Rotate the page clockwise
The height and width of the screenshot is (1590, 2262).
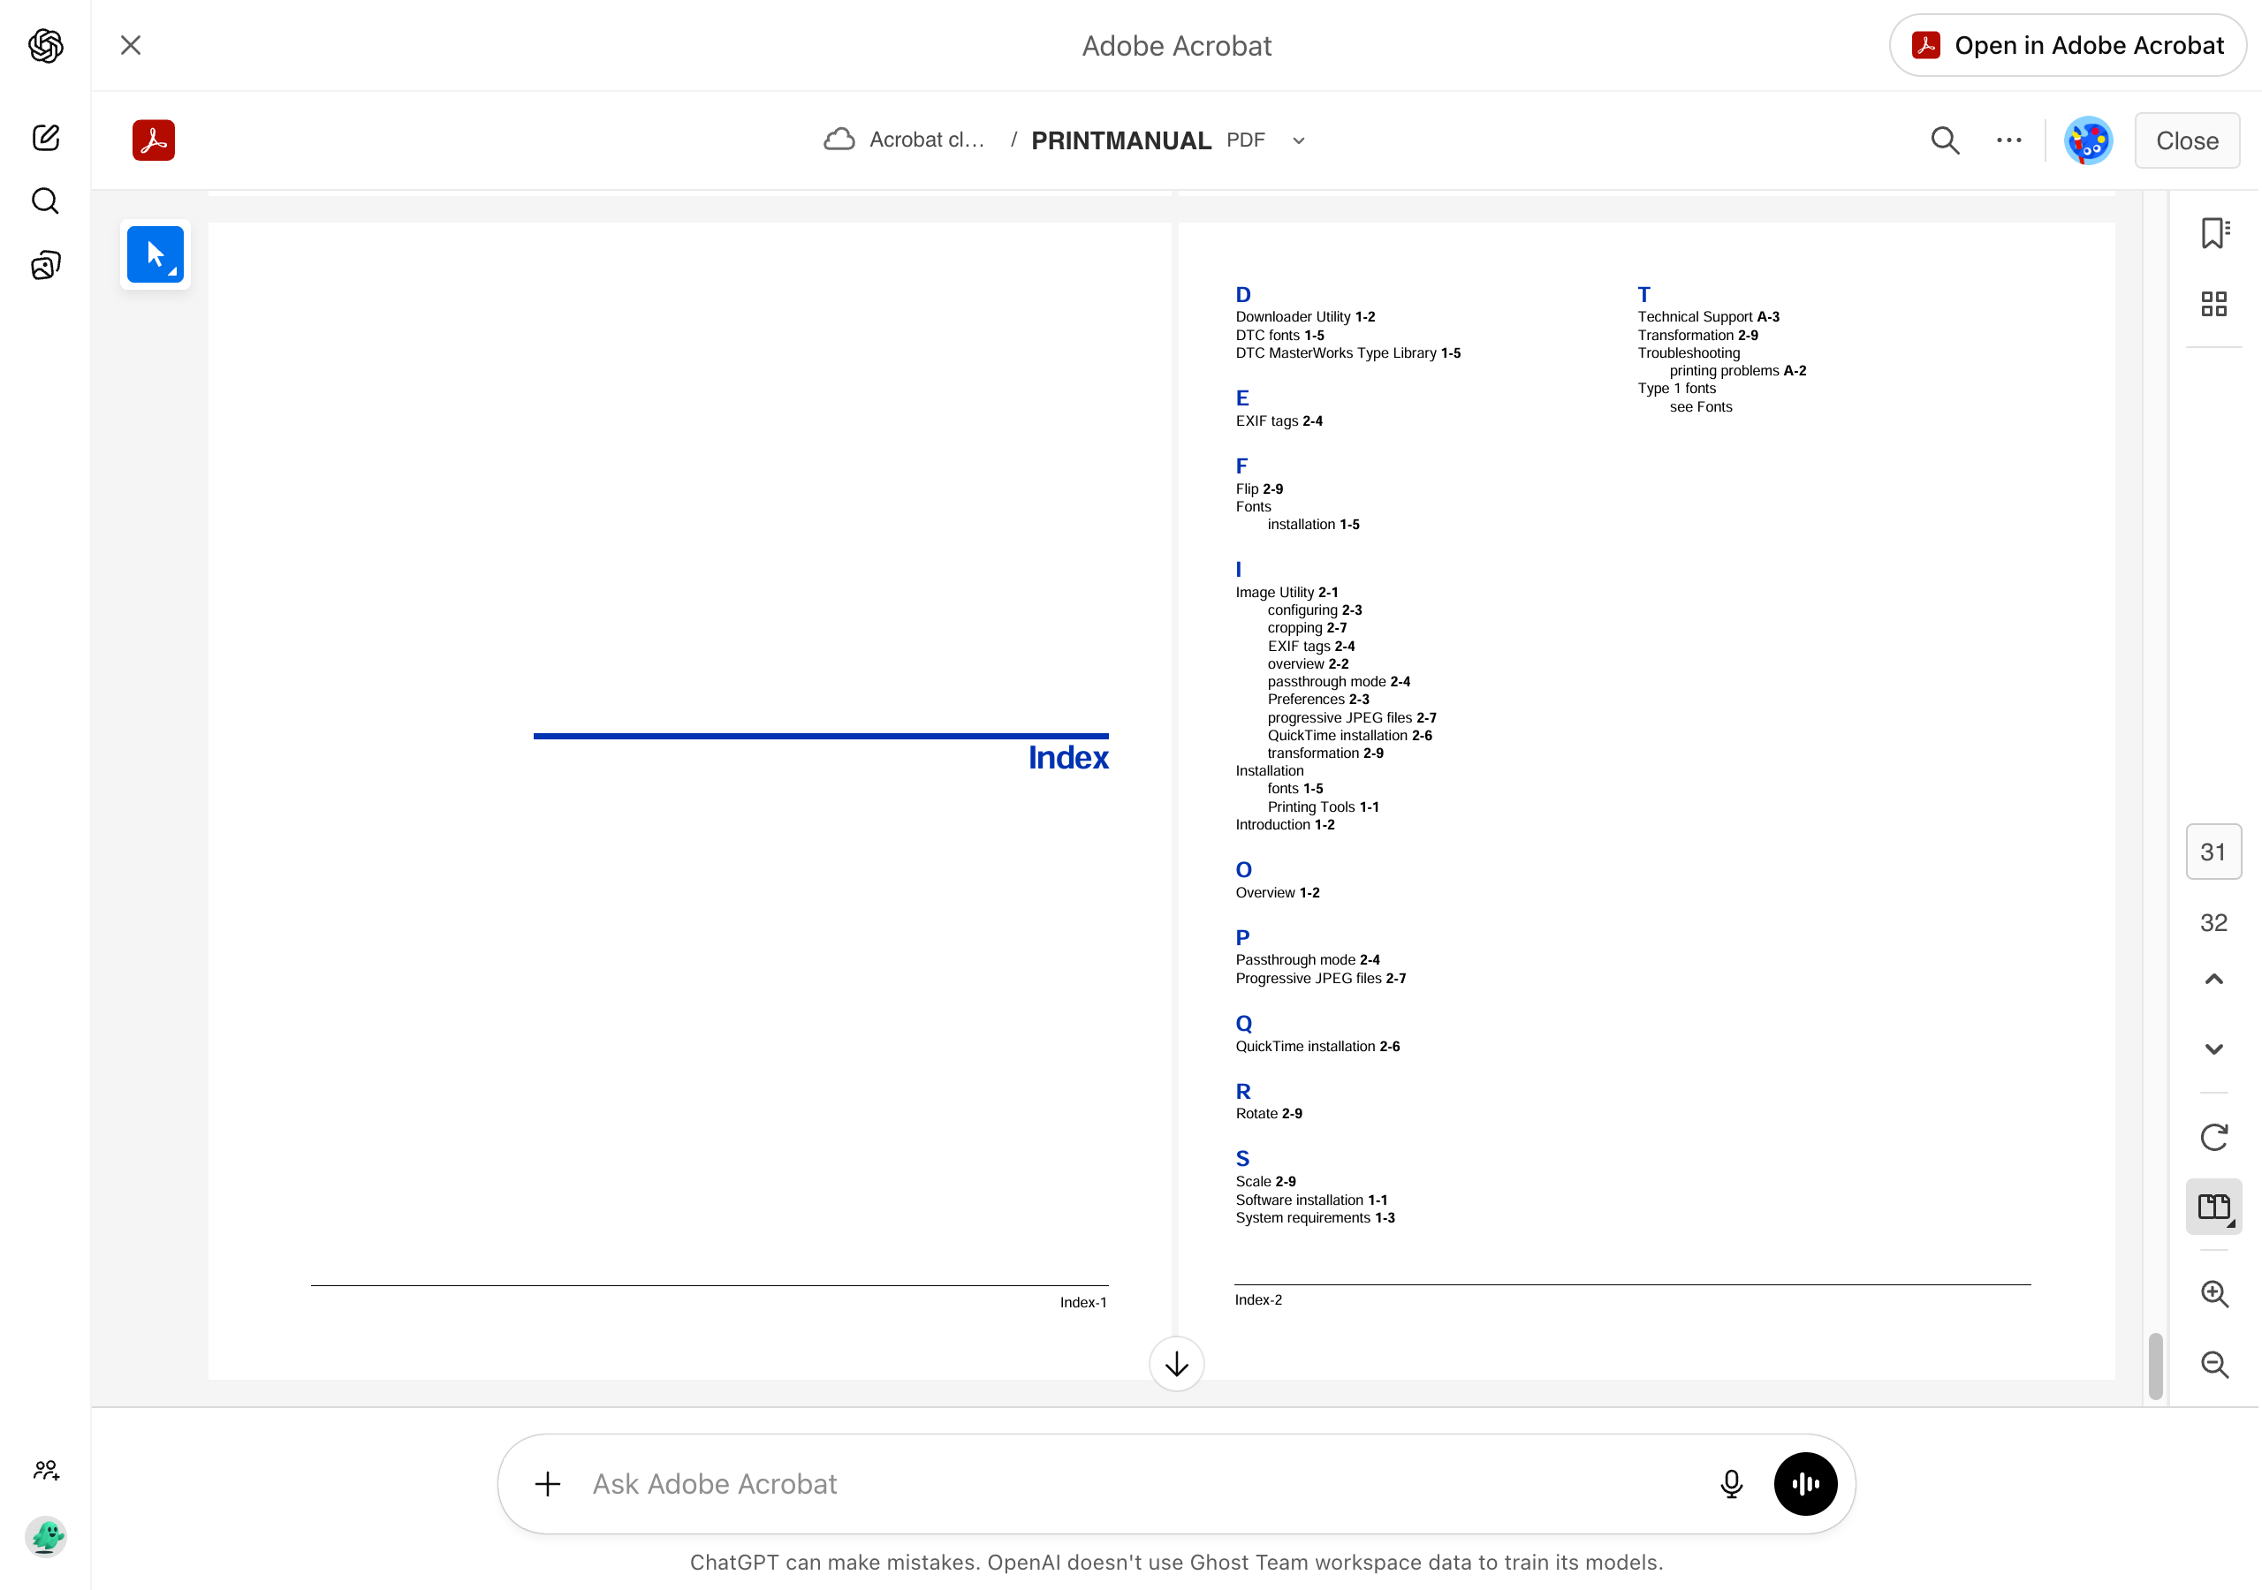click(x=2213, y=1137)
